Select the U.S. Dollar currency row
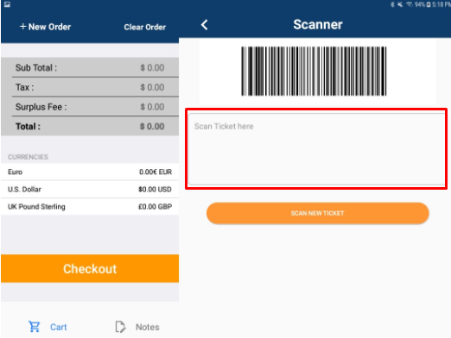 90,189
